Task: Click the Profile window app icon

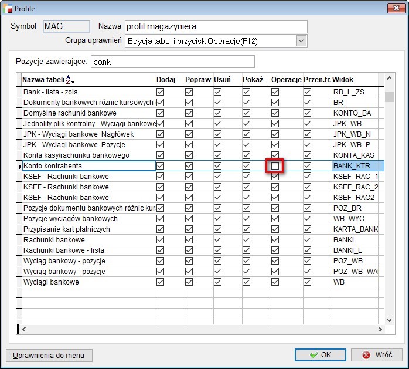Action: point(8,8)
